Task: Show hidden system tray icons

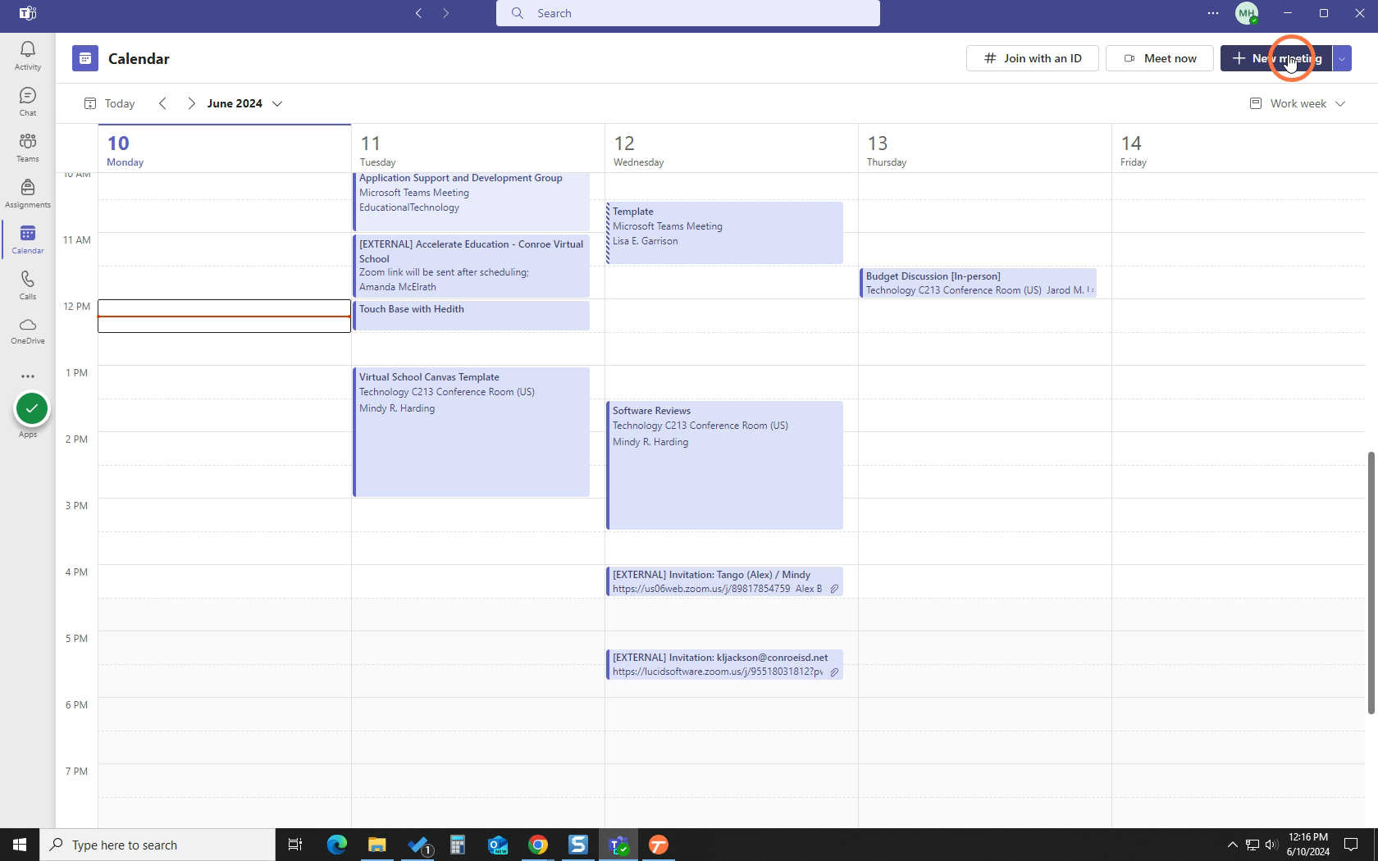Action: 1232,845
